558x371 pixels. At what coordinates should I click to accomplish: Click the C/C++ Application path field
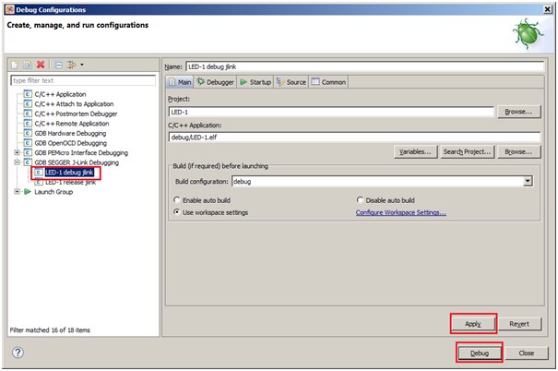(354, 138)
